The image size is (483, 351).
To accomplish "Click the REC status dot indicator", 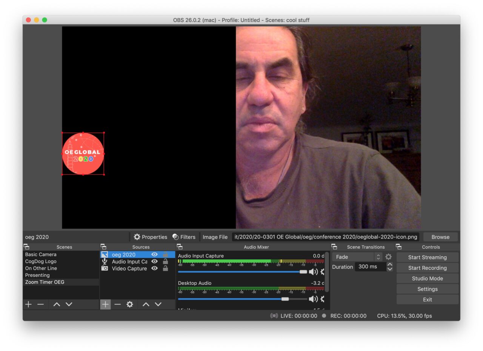I will pos(324,316).
